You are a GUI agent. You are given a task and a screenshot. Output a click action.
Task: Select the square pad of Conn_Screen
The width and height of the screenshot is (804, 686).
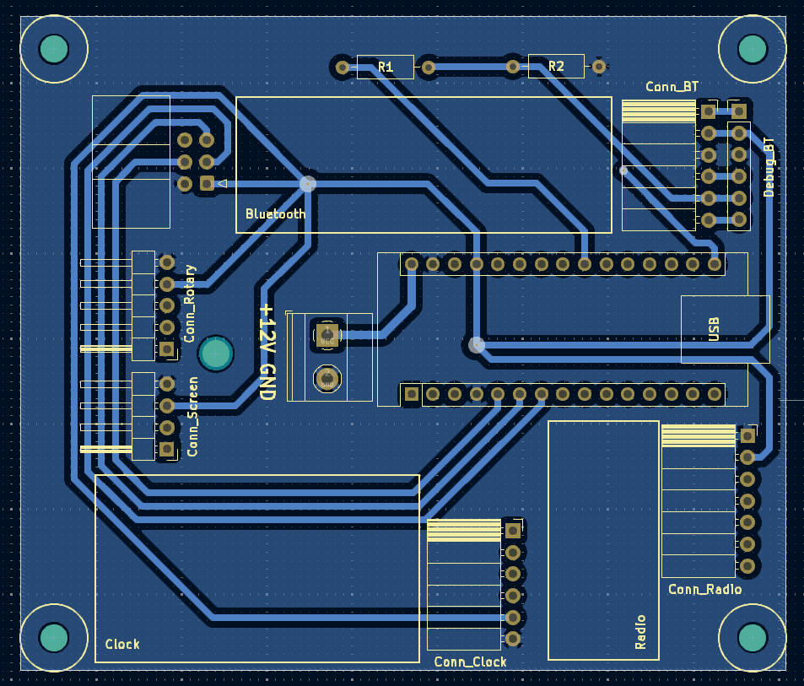pyautogui.click(x=167, y=449)
